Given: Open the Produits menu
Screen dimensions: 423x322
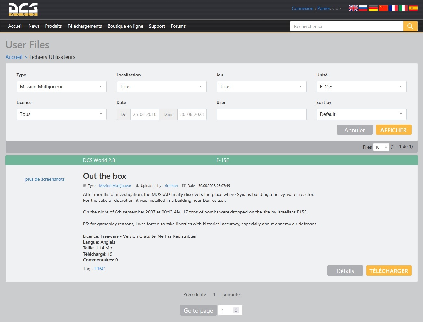Looking at the screenshot, I should click(x=54, y=26).
